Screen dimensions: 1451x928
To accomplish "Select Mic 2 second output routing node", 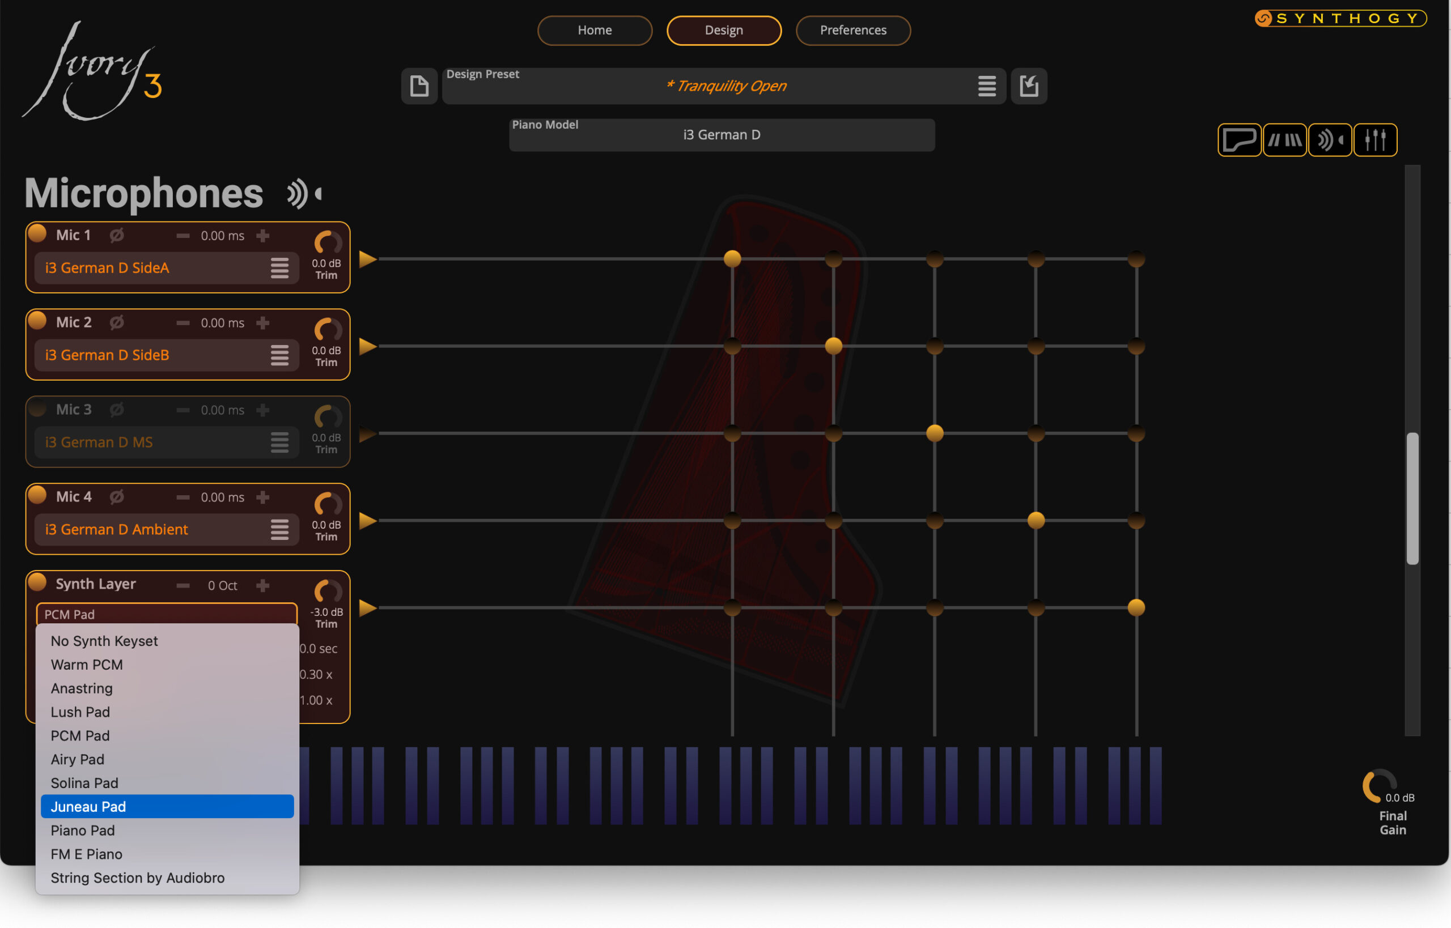I will pos(834,347).
